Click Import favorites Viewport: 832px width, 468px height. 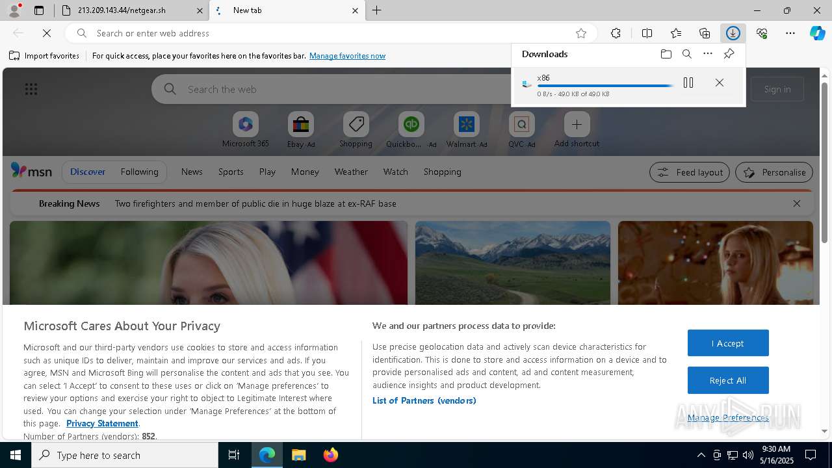pyautogui.click(x=44, y=56)
